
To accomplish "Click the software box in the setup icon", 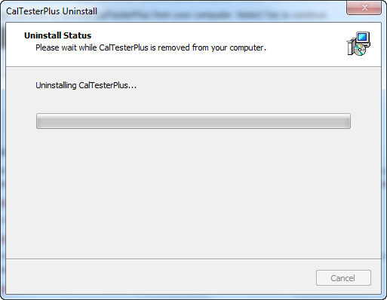I will (350, 47).
